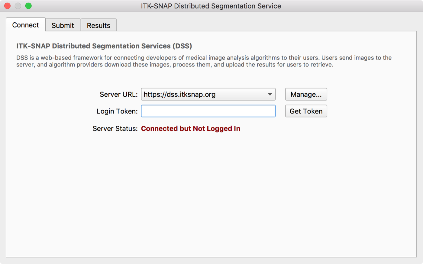Open the Results tab
The height and width of the screenshot is (264, 423).
pos(98,25)
